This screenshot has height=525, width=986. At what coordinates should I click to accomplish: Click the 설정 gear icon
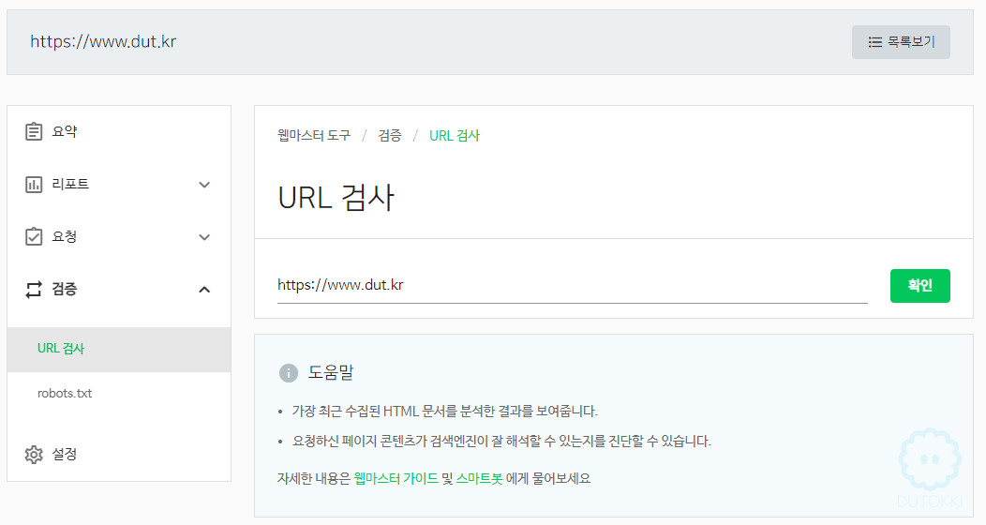pos(34,454)
